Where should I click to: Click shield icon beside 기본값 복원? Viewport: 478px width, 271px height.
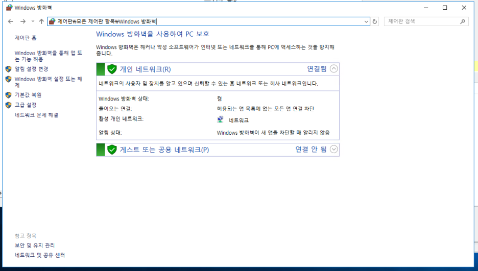pos(9,95)
